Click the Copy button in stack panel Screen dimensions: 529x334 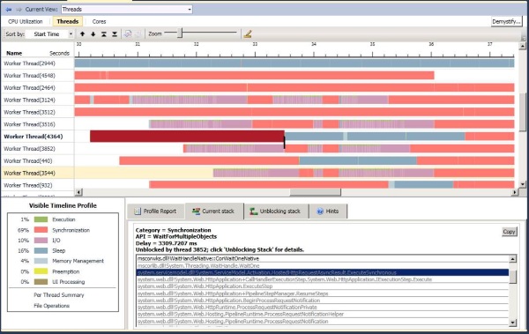509,232
